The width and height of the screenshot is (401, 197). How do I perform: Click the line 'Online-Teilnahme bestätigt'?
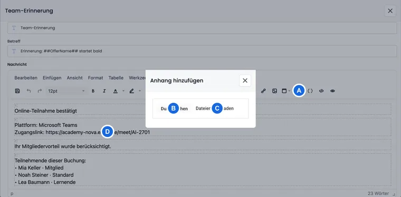pos(46,111)
